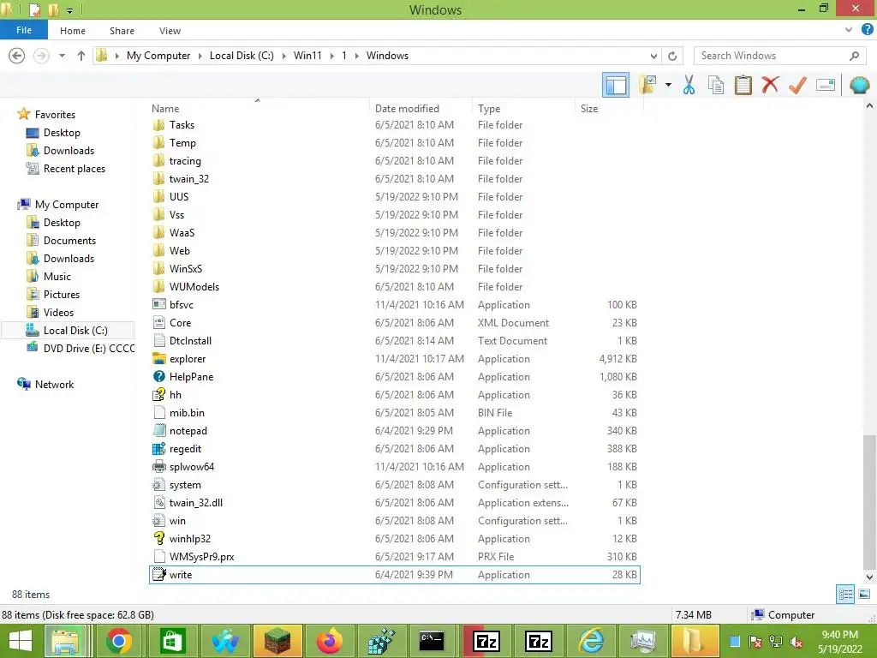Select the notepad application icon

[x=158, y=430]
